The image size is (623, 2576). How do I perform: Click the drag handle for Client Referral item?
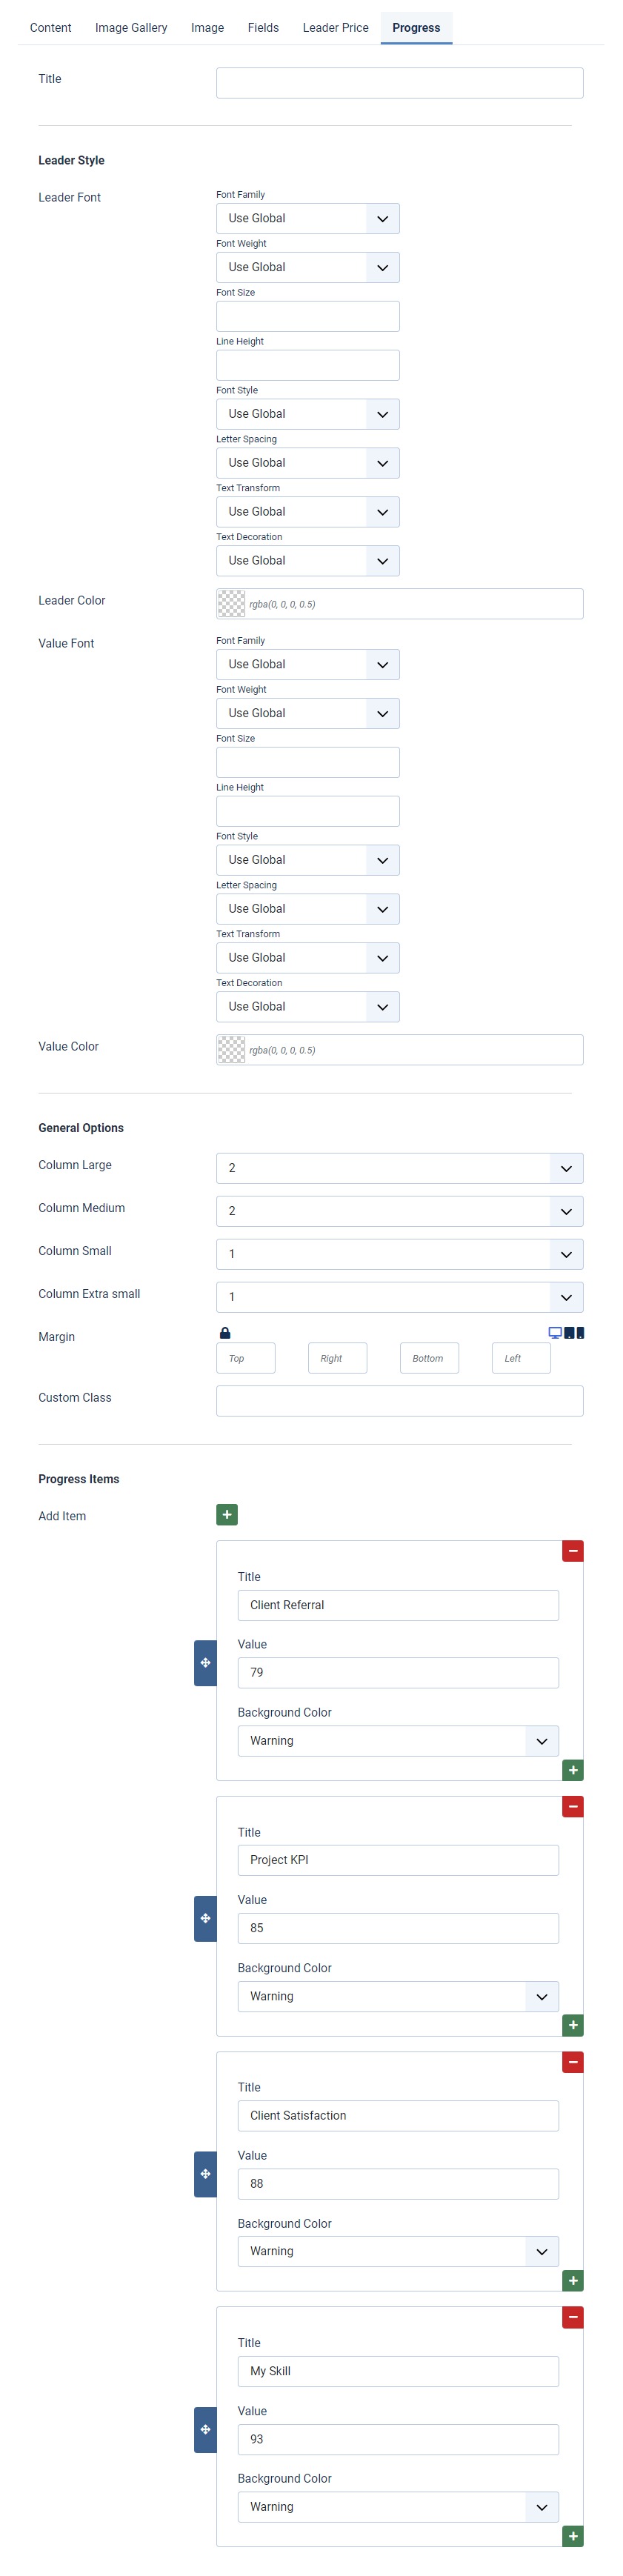point(205,1662)
